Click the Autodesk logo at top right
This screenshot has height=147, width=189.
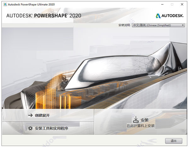170,16
